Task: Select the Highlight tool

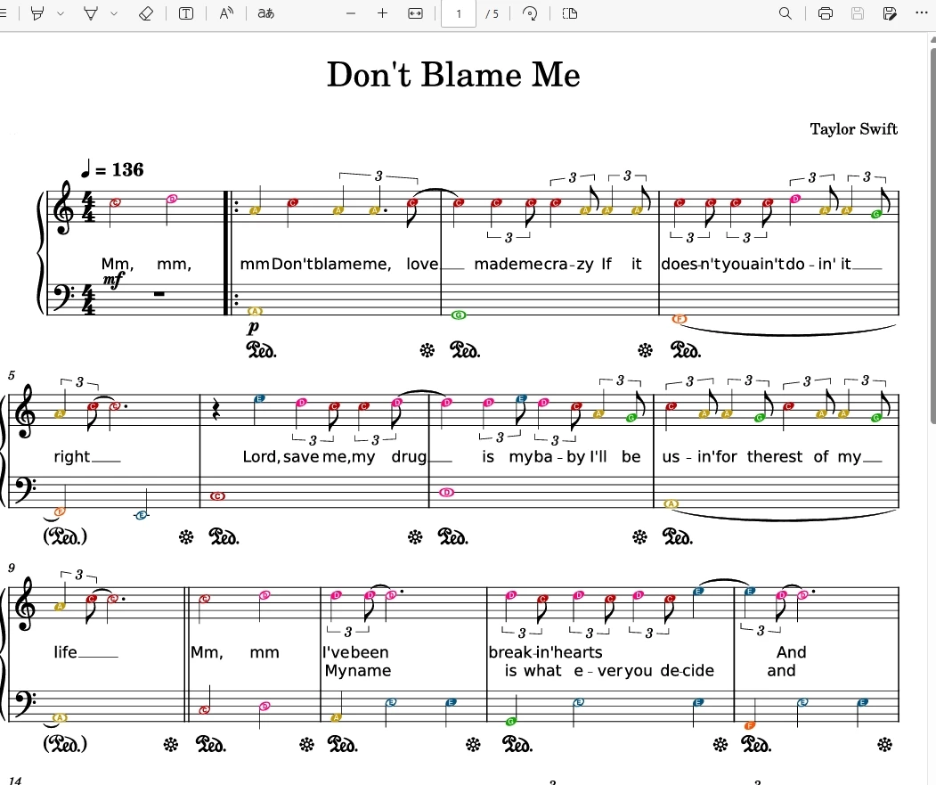Action: (37, 13)
